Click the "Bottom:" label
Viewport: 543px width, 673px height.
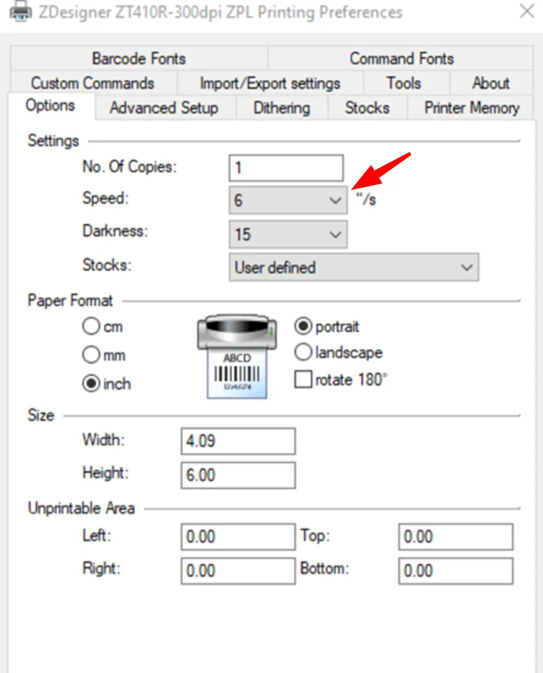click(x=325, y=569)
